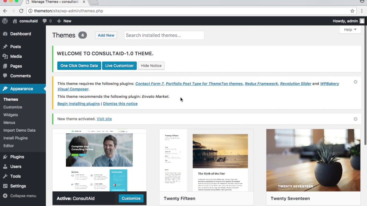Dismiss the 'New theme activated' notice

[356, 119]
